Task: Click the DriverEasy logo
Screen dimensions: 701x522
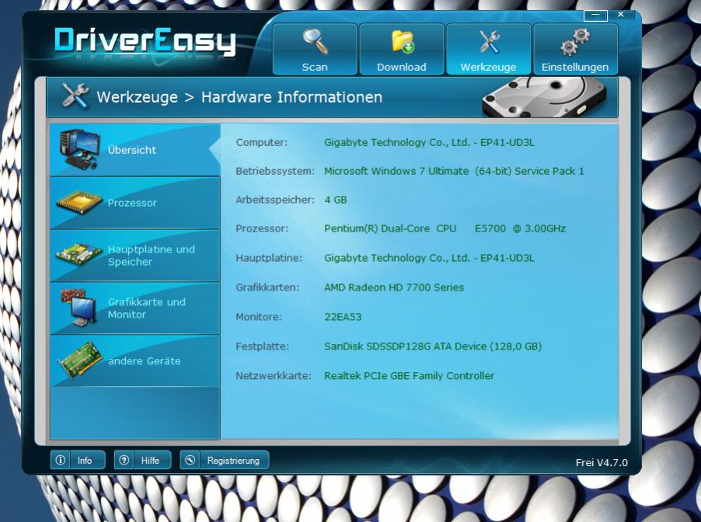Action: [x=145, y=42]
